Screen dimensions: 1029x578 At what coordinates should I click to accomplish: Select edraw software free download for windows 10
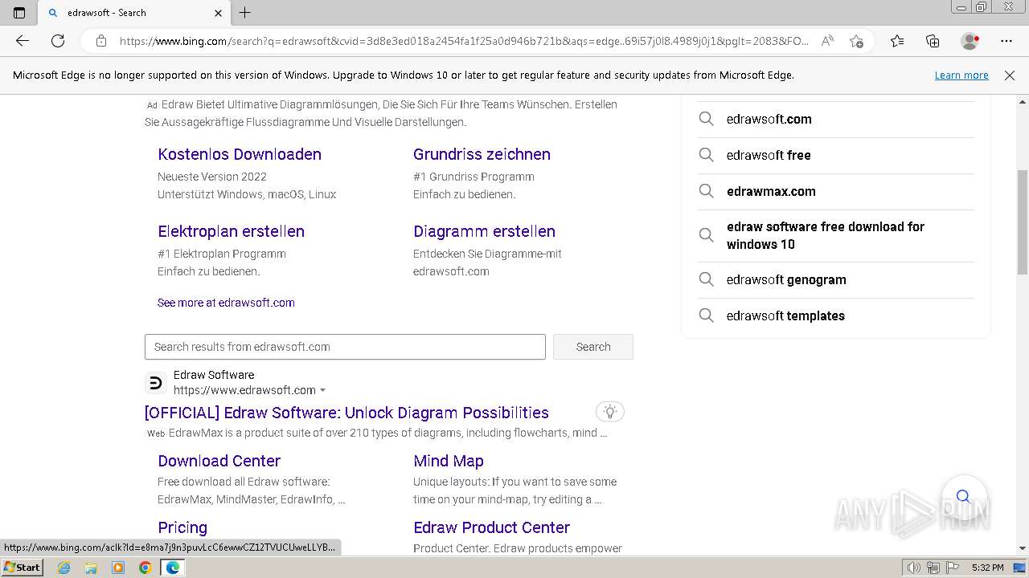coord(826,235)
